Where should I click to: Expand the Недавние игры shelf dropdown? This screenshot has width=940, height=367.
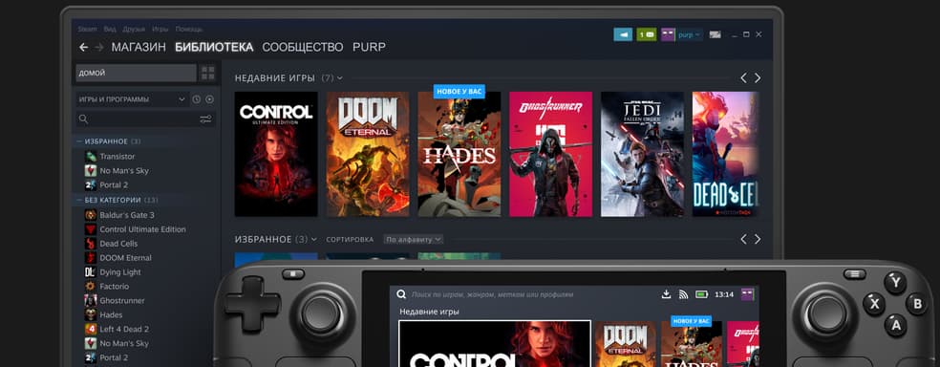340,78
